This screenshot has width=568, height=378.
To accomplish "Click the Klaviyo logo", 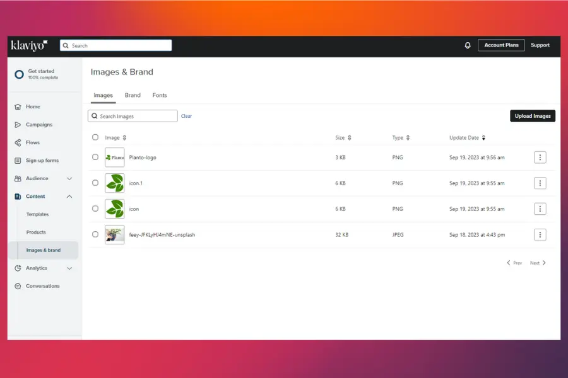I will click(x=29, y=45).
